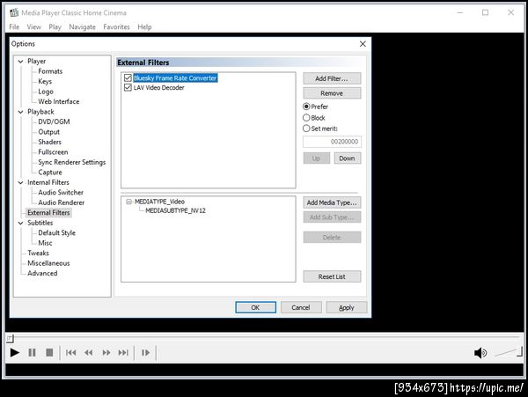Click the Media Player Classic app icon
The image size is (528, 397).
(14, 13)
